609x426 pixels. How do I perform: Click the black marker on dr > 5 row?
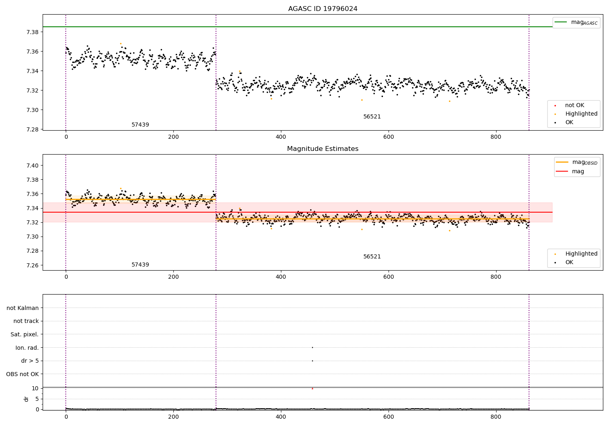[312, 361]
